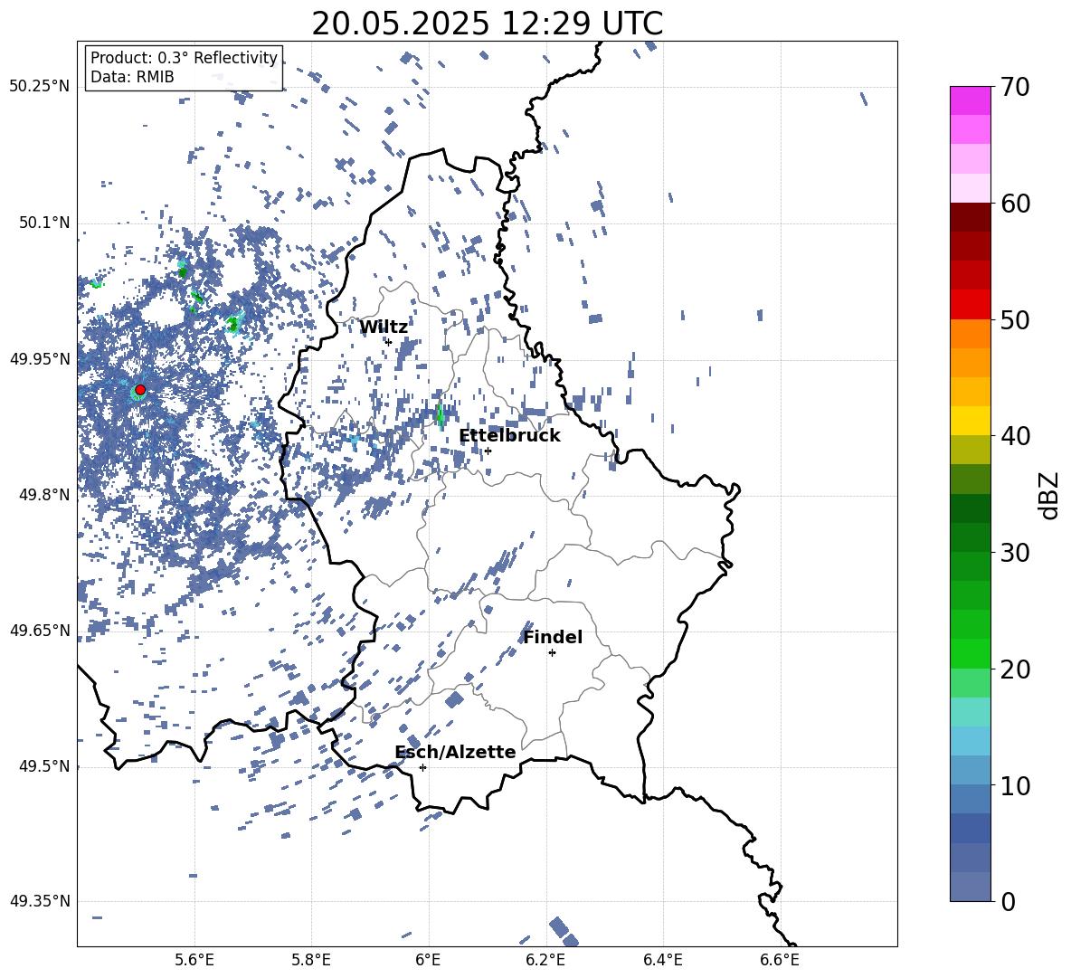This screenshot has height=978, width=1071.
Task: Click the 6.6°E longitude label
Action: pyautogui.click(x=780, y=960)
